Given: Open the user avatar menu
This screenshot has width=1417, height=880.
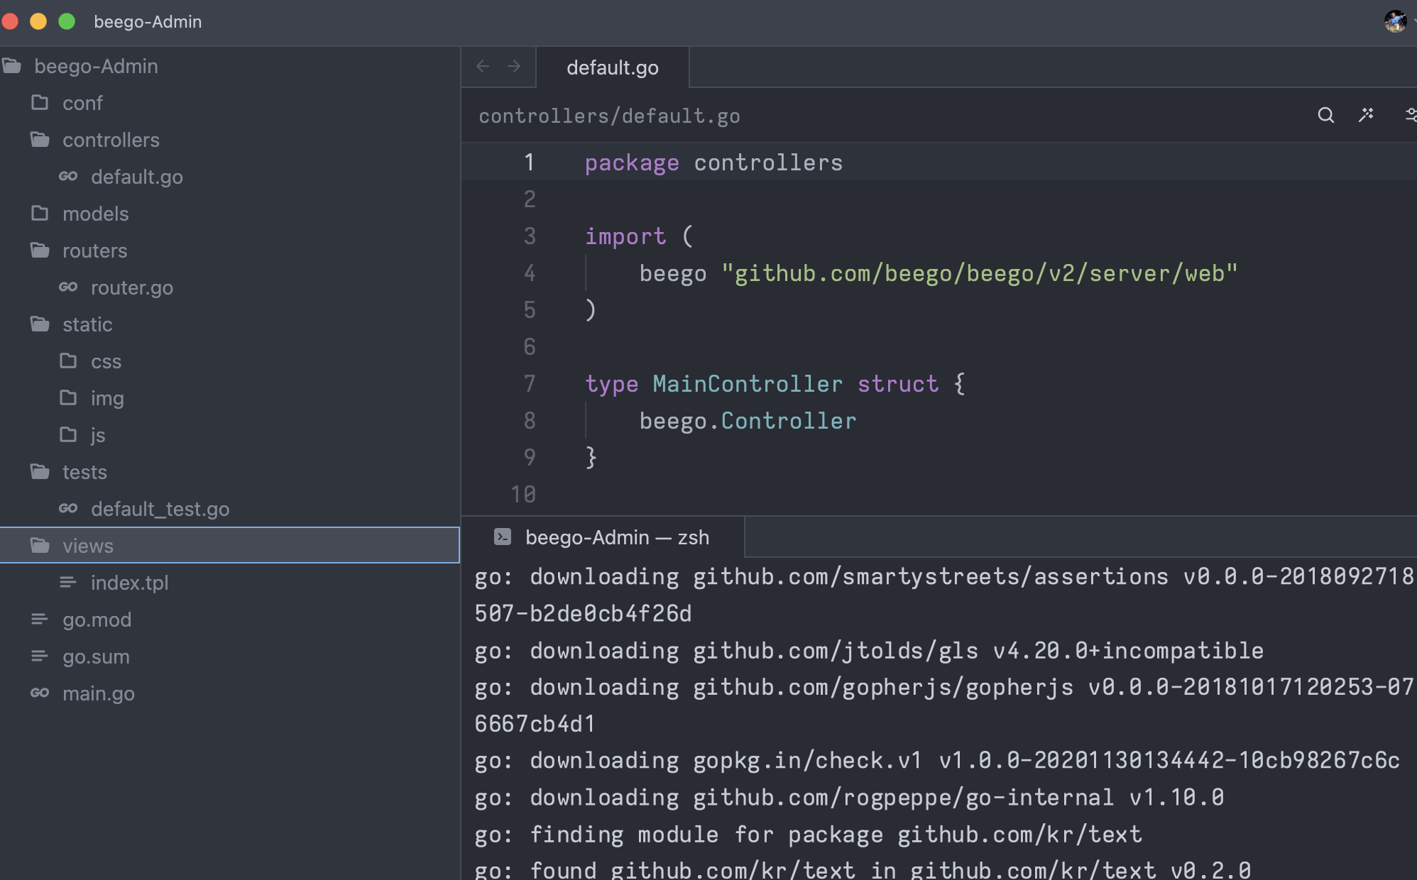Looking at the screenshot, I should pos(1396,21).
